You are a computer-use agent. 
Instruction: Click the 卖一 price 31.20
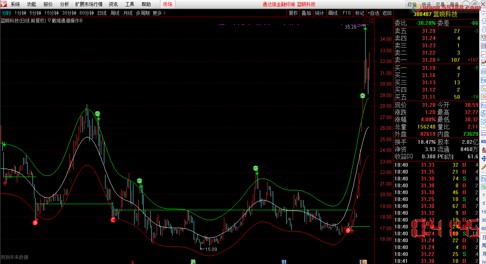pyautogui.click(x=429, y=60)
